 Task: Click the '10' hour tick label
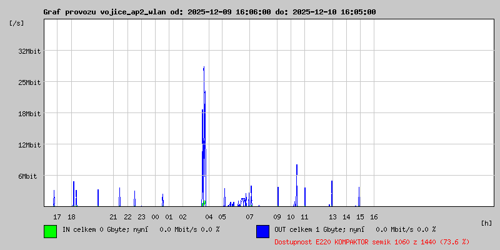[291, 217]
